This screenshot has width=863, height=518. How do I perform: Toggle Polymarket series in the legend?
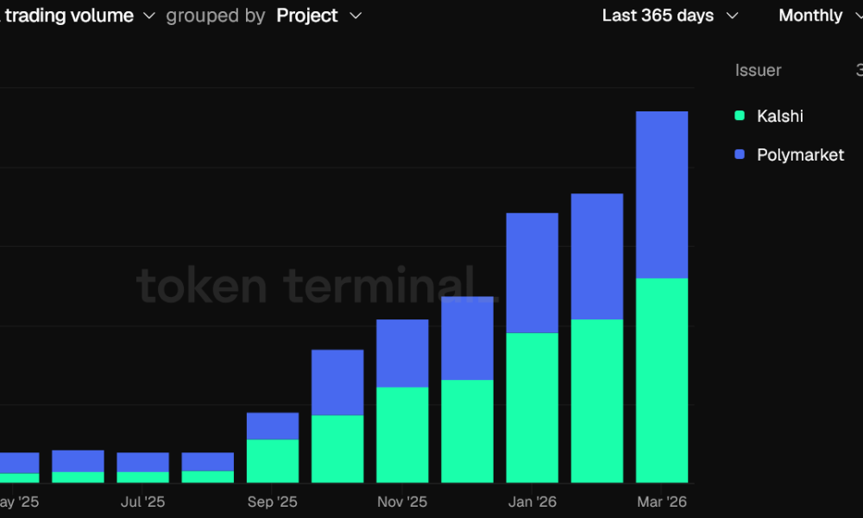(800, 155)
